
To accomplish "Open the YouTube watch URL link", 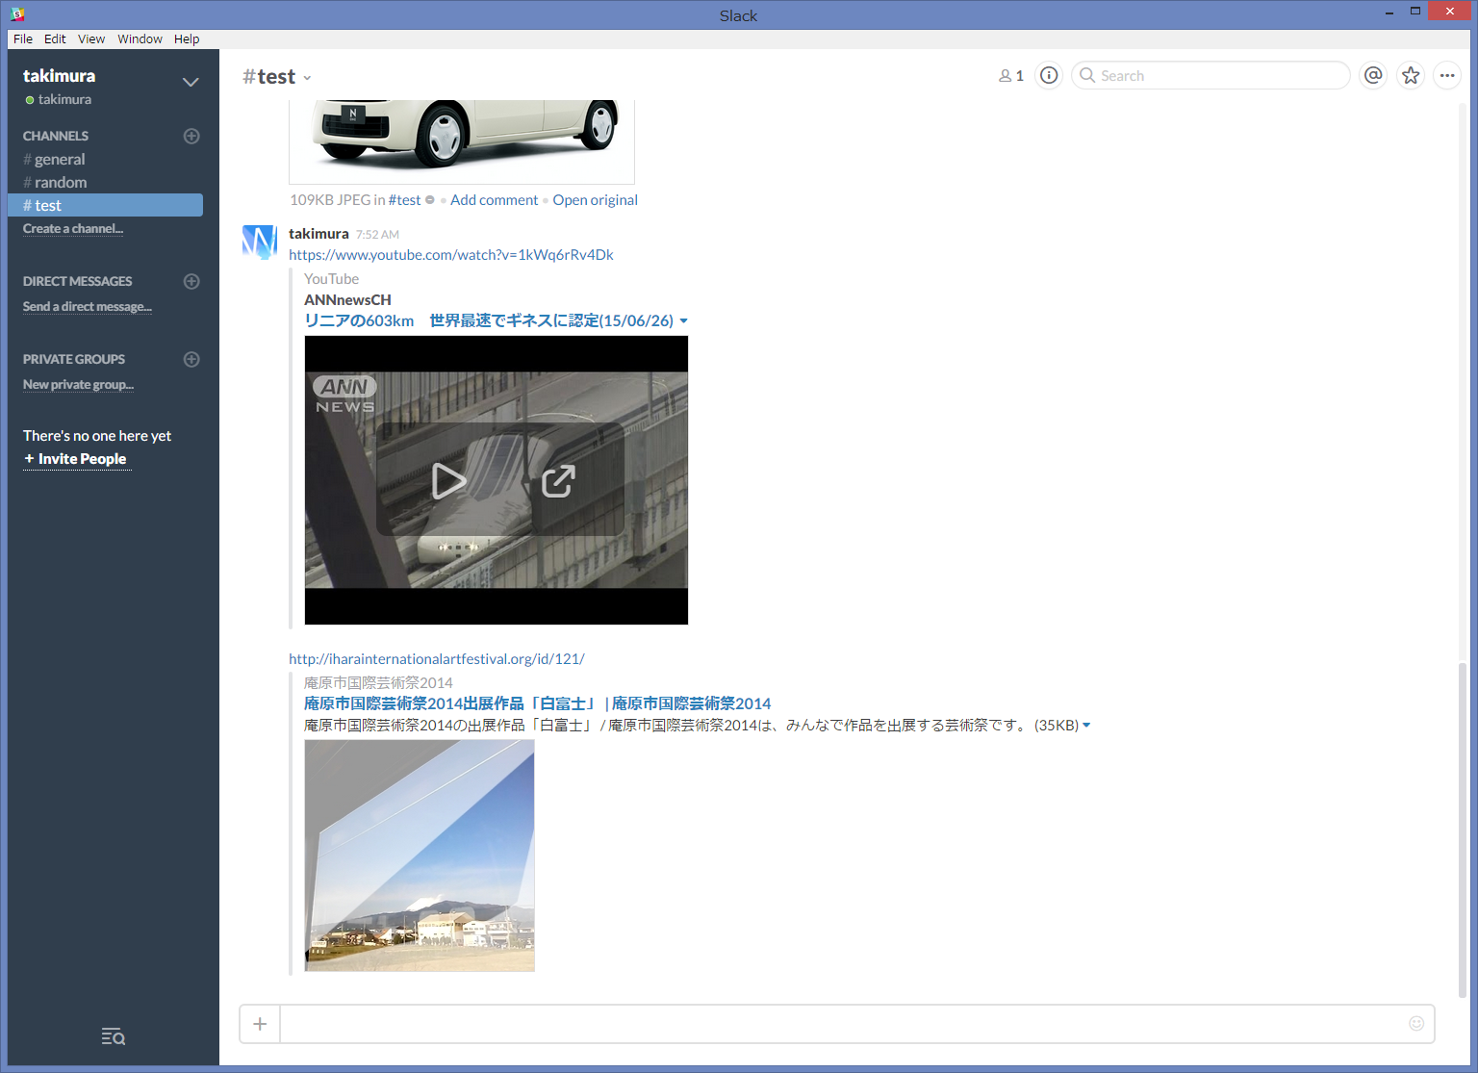I will coord(451,255).
